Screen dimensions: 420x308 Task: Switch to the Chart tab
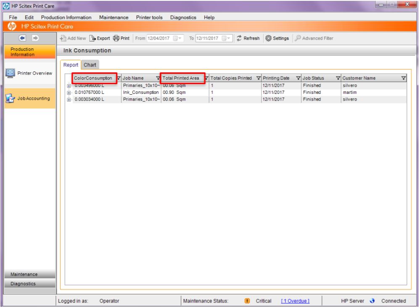click(x=89, y=65)
